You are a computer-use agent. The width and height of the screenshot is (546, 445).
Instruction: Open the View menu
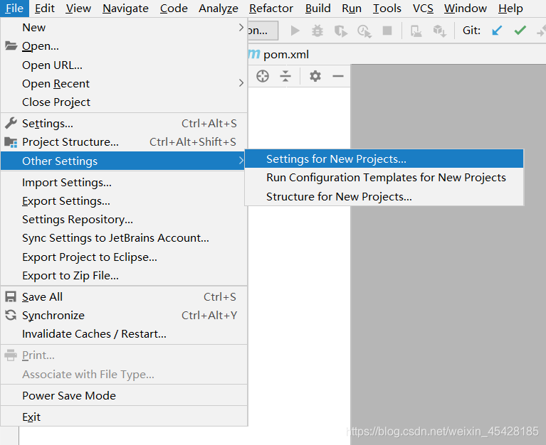(x=78, y=9)
